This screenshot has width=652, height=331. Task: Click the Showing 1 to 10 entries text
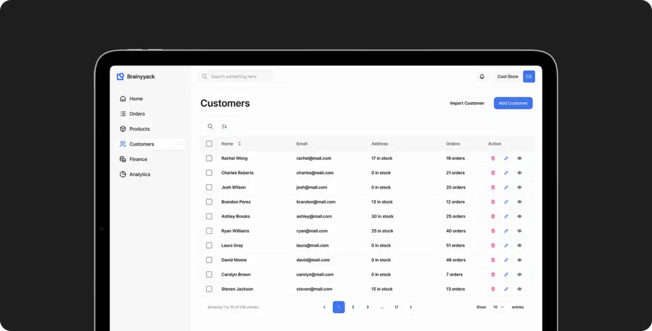[x=233, y=307]
